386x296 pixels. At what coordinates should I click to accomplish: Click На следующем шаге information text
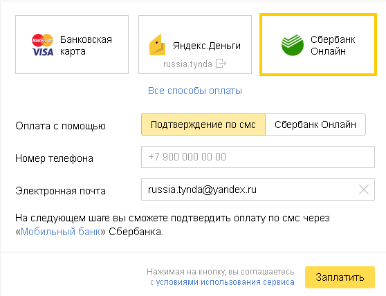pos(172,225)
